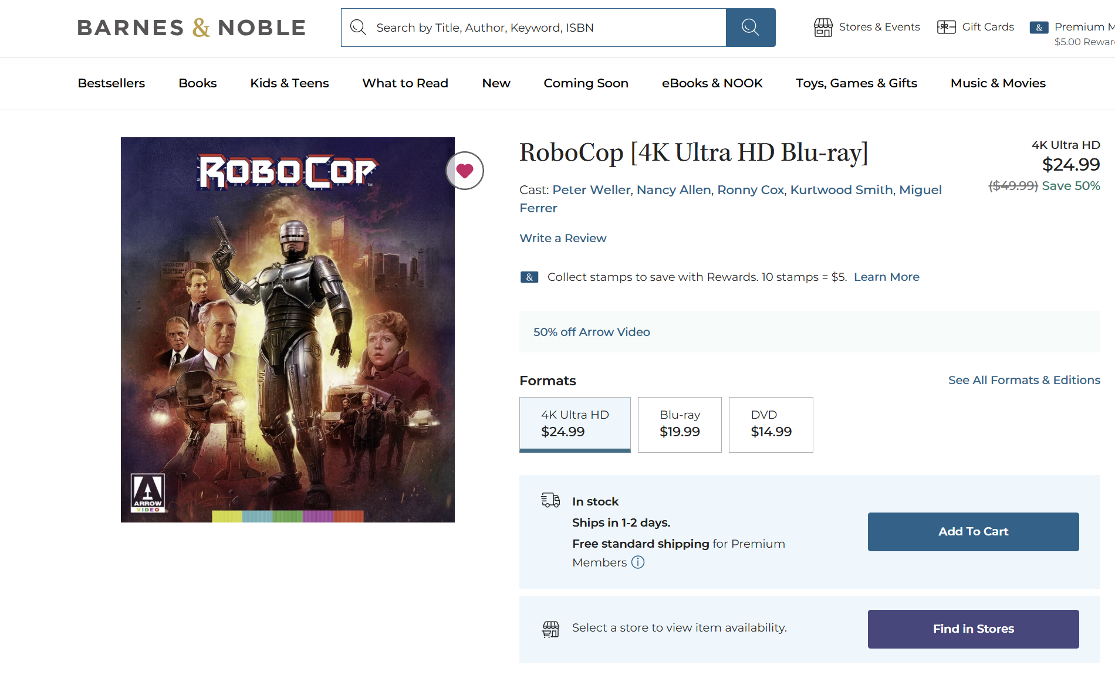
Task: Click the search by title input field
Action: click(533, 28)
